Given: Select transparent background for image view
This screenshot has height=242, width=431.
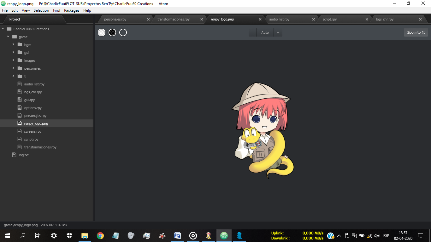Looking at the screenshot, I should click(123, 32).
